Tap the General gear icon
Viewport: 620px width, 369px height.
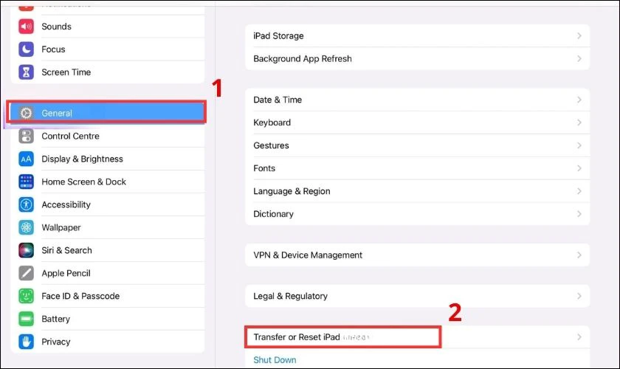tap(26, 113)
